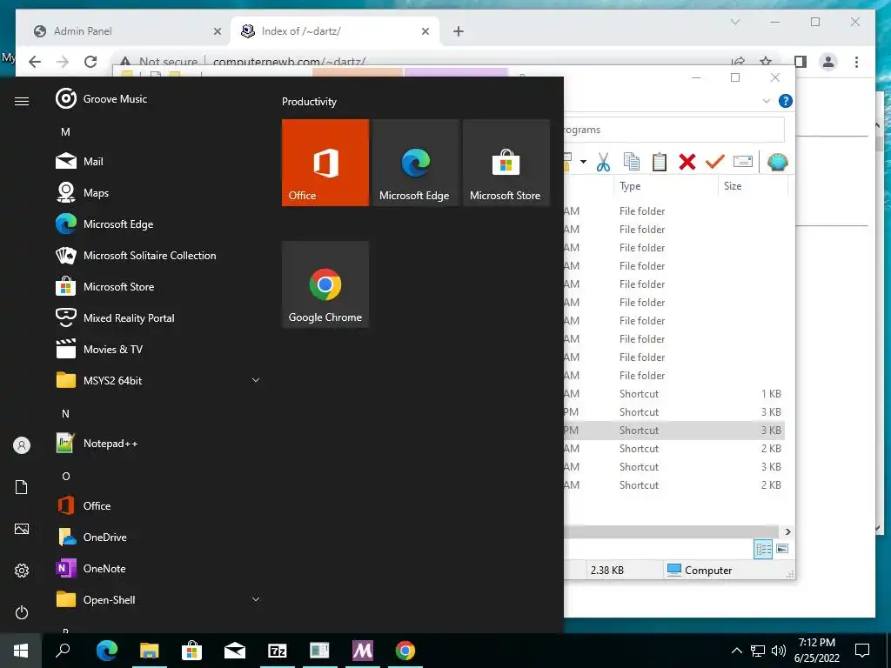Switch Explorer to details view icon
Image resolution: width=891 pixels, height=668 pixels.
762,550
